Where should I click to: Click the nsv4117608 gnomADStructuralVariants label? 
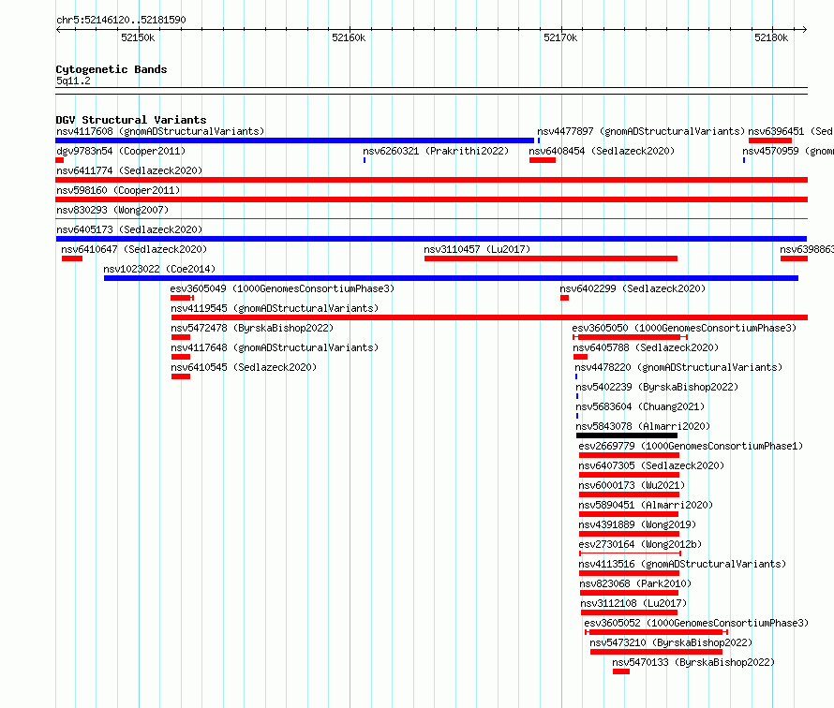pos(160,131)
